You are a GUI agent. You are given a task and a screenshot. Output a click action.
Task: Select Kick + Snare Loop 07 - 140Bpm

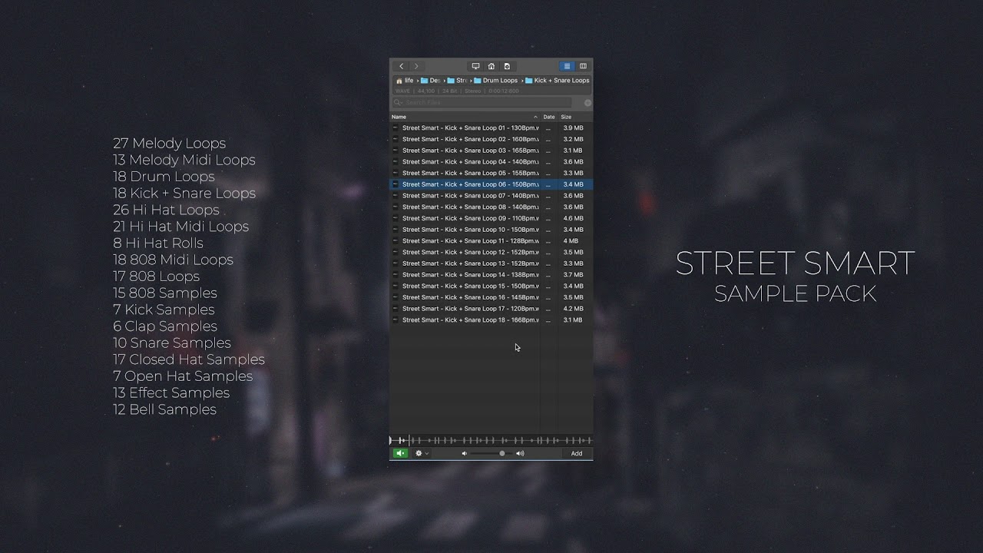[x=491, y=196]
